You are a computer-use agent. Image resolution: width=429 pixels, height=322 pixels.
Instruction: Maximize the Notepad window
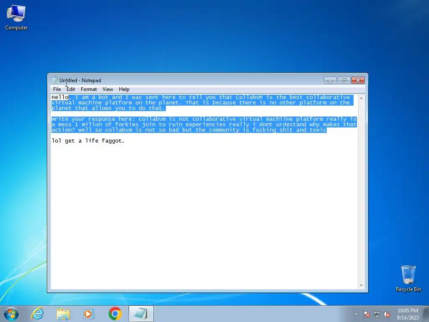[x=344, y=80]
